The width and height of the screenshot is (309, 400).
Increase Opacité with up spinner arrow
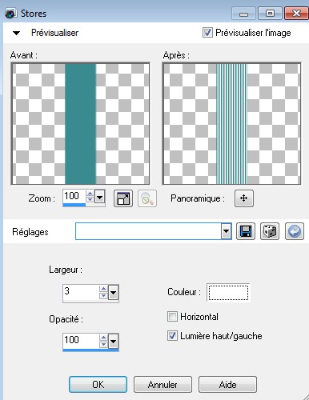tap(103, 338)
